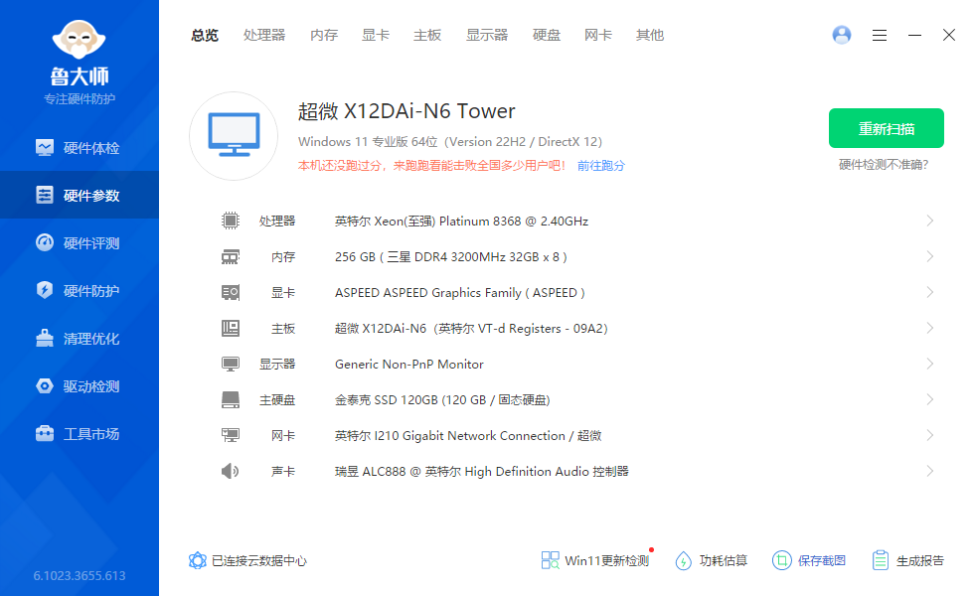Click the 重新扫描 button
The image size is (974, 596).
[x=887, y=128]
